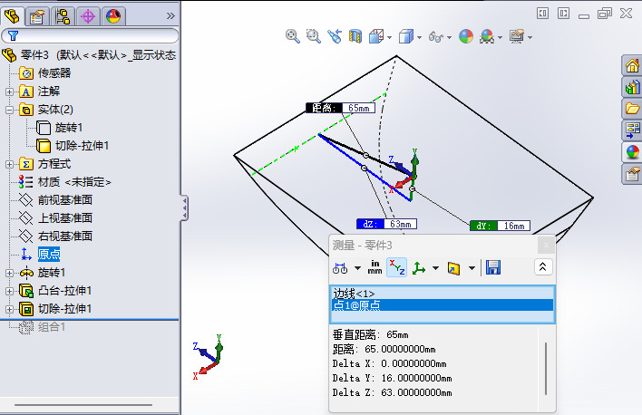Select 材质 <未指定> item
Viewport: 642px width, 415px height.
tap(65, 182)
